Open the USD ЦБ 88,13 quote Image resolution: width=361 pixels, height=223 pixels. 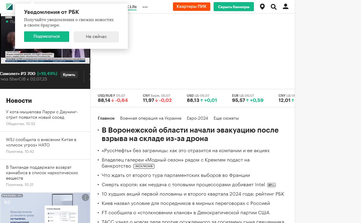click(202, 98)
